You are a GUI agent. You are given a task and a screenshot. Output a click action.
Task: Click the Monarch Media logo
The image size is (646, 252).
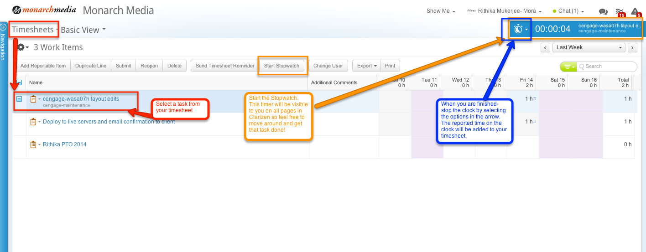44,10
